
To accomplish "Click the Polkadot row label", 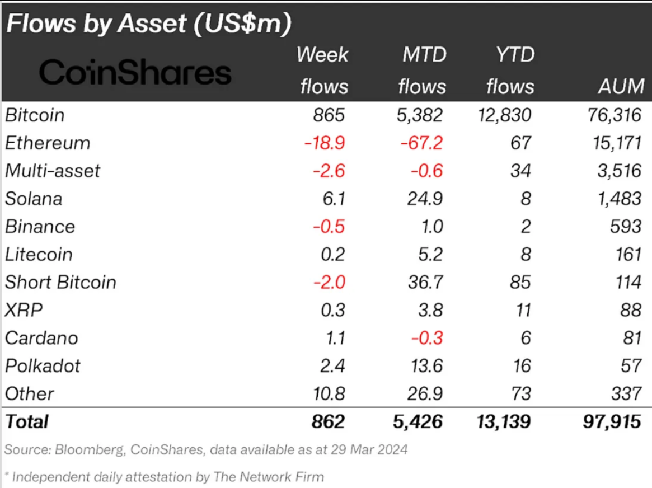I will click(43, 366).
